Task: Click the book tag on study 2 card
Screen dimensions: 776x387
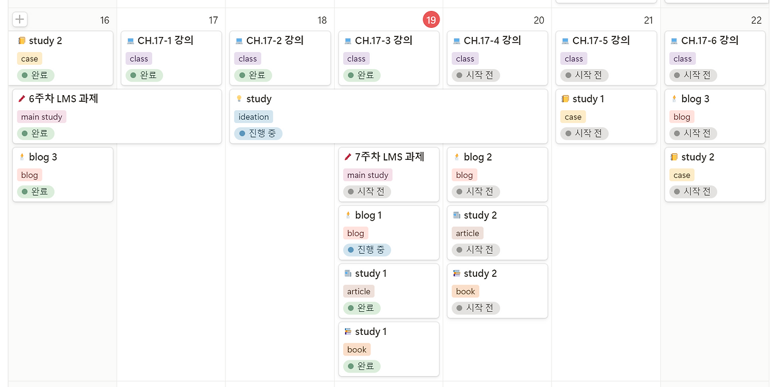Action: pos(465,291)
